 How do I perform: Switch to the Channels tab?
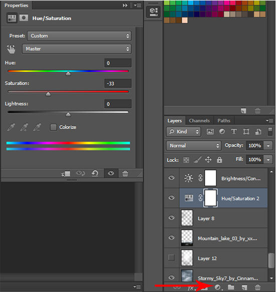tap(199, 121)
